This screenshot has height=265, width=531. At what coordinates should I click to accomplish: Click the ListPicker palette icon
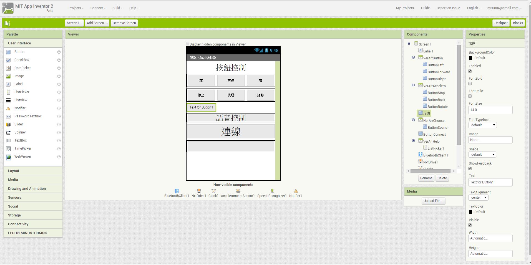coord(8,92)
